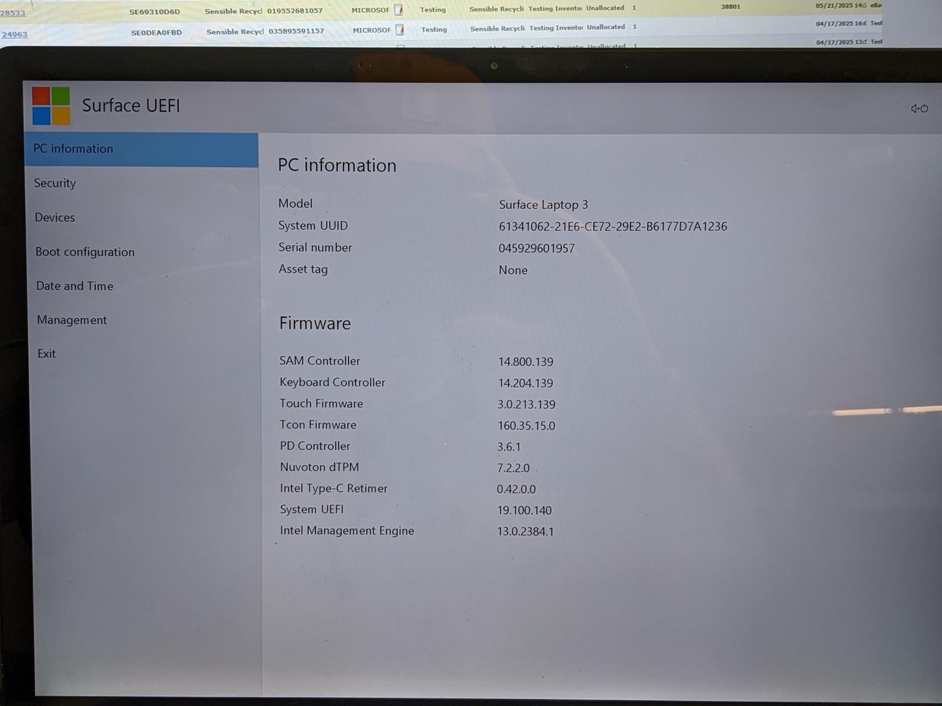Click PD Controller version 3.6.1
This screenshot has height=706, width=942.
coord(509,447)
